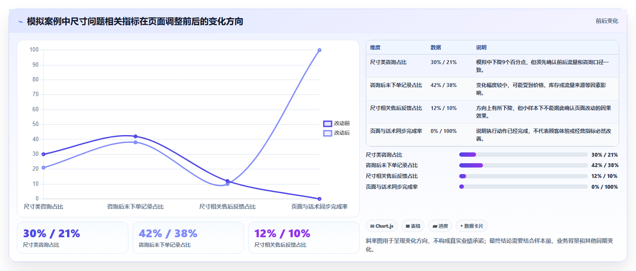
Task: Click the 42% / 38% progress value label
Action: point(604,165)
